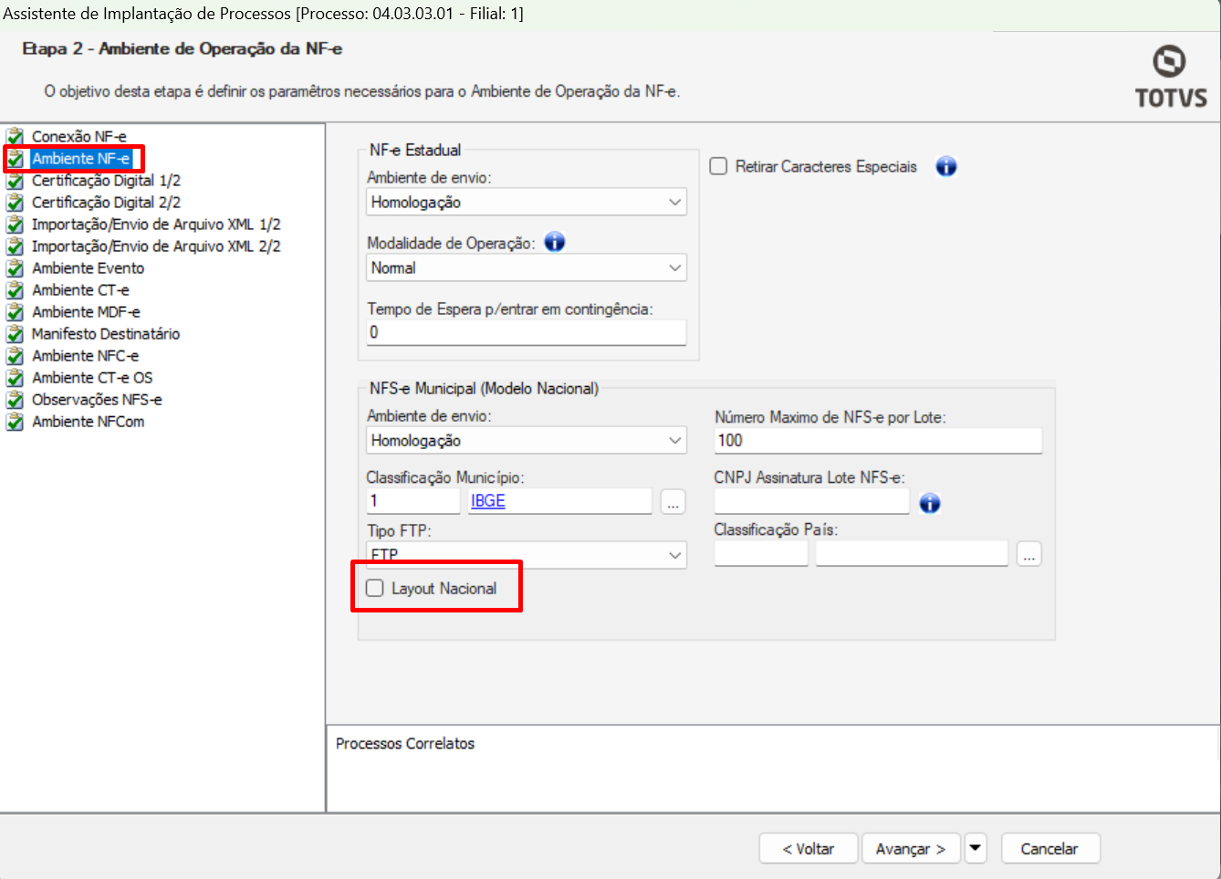Go to Certificação Digital 2/2 step
This screenshot has height=879, width=1221.
pyautogui.click(x=106, y=203)
